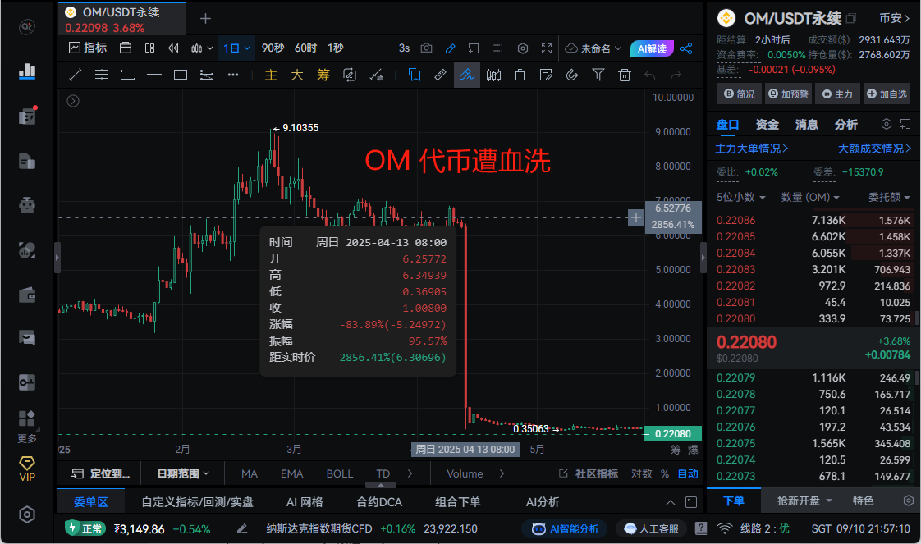921x544 pixels.
Task: Click the 加自选 watchlist button
Action: pos(887,94)
